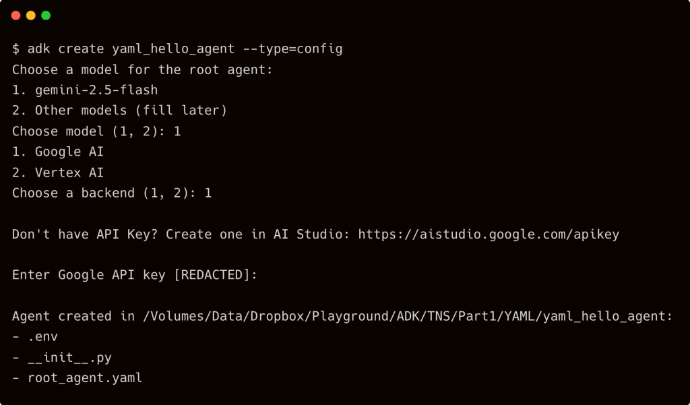Click the 'Other models (fill later)' line
Viewport: 690px width, 405px height.
131,111
